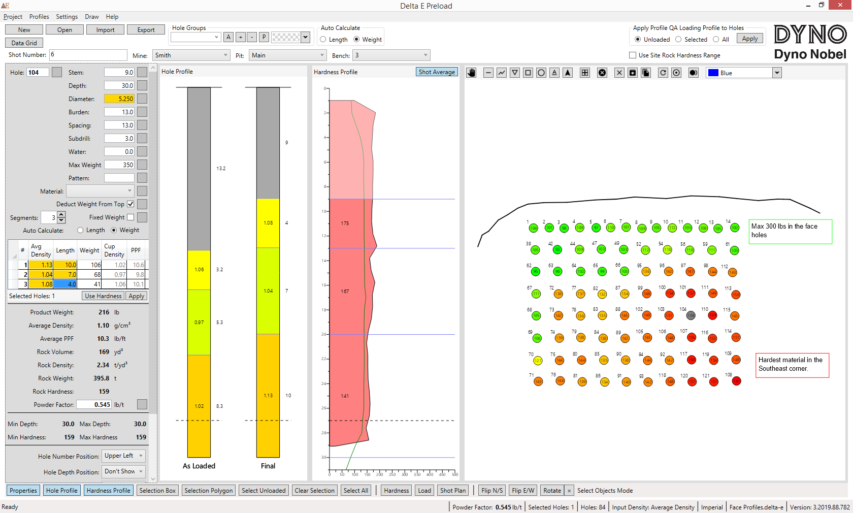Click the circled X delete icon
Viewport: 853px width, 513px height.
coord(602,73)
